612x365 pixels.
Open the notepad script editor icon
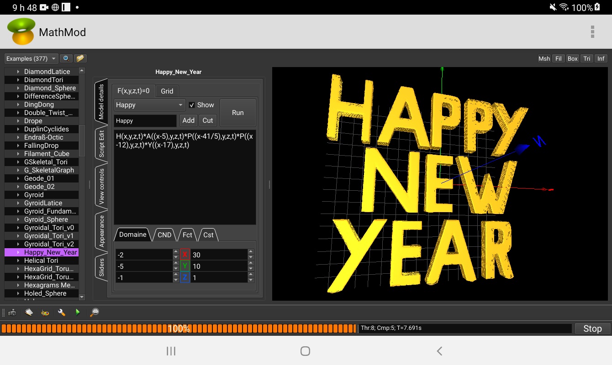29,313
